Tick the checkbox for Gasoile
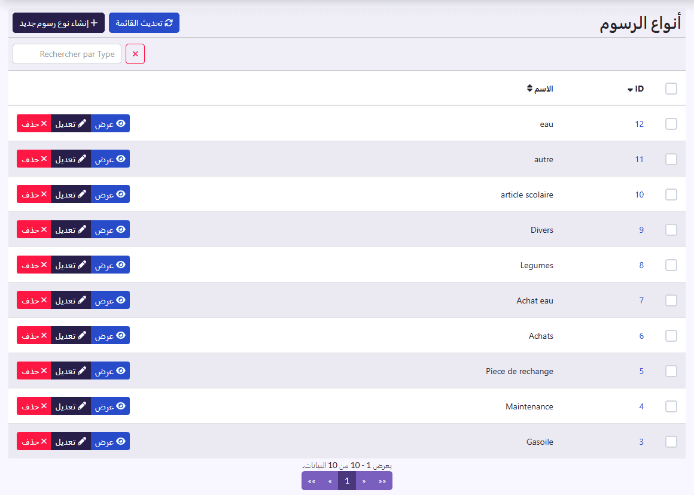 tap(671, 441)
